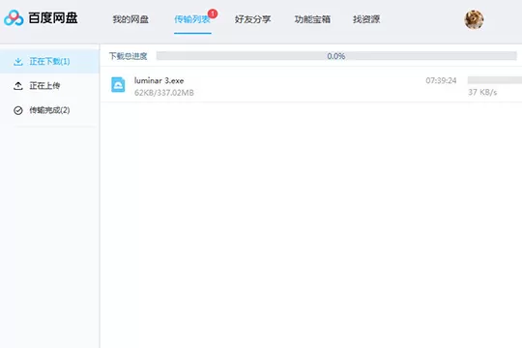The height and width of the screenshot is (348, 522).
Task: Click the checkmark circle icon beside 传输完成
Action: [x=18, y=110]
